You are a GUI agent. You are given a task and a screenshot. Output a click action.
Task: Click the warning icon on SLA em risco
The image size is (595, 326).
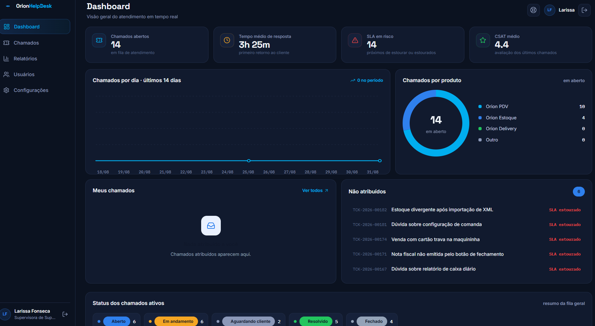point(355,40)
